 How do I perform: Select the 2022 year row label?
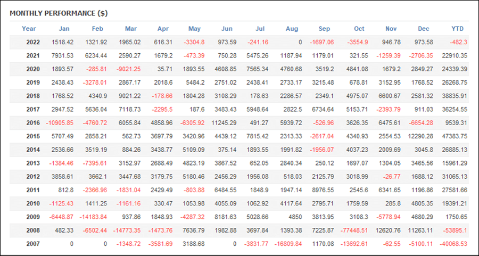[33, 42]
